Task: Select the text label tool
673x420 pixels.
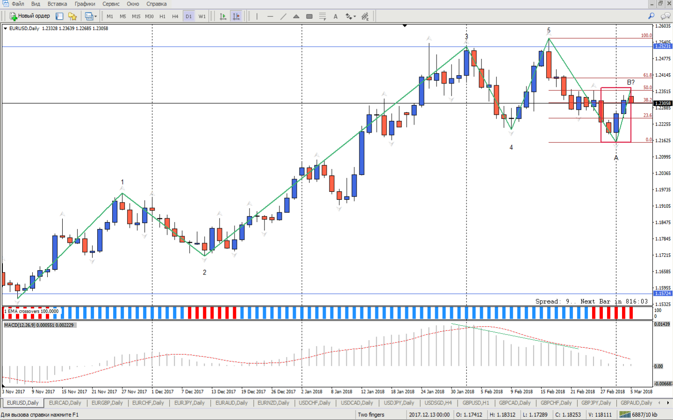Action: 336,16
